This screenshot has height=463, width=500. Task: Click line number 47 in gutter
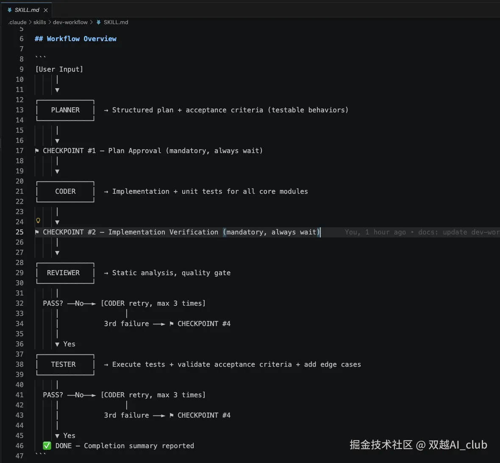click(x=19, y=456)
